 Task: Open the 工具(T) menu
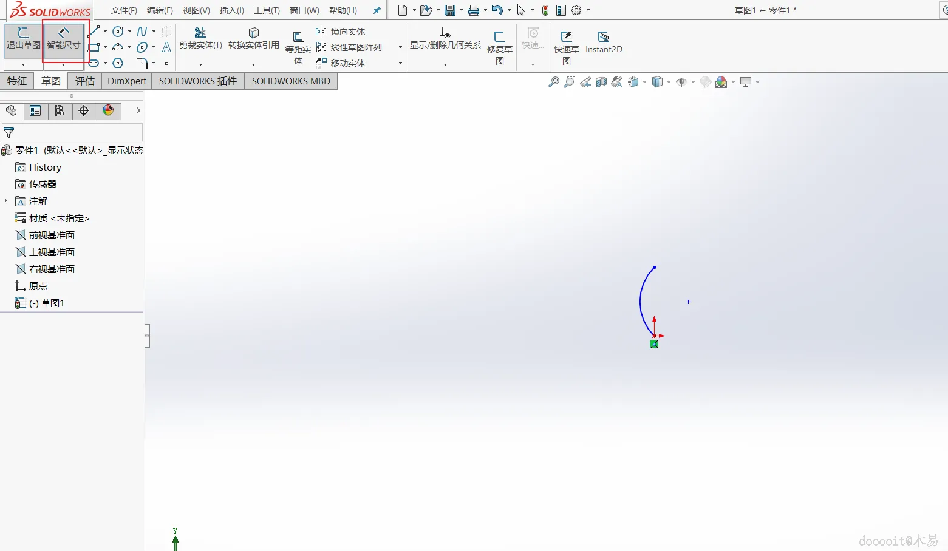tap(267, 10)
